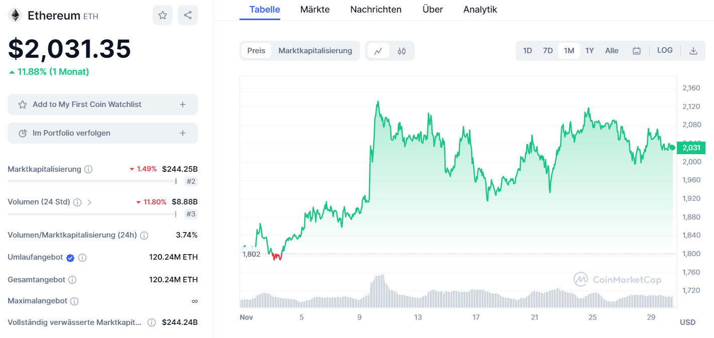714x338 pixels.
Task: Set chart range to 1Y
Action: pos(590,51)
